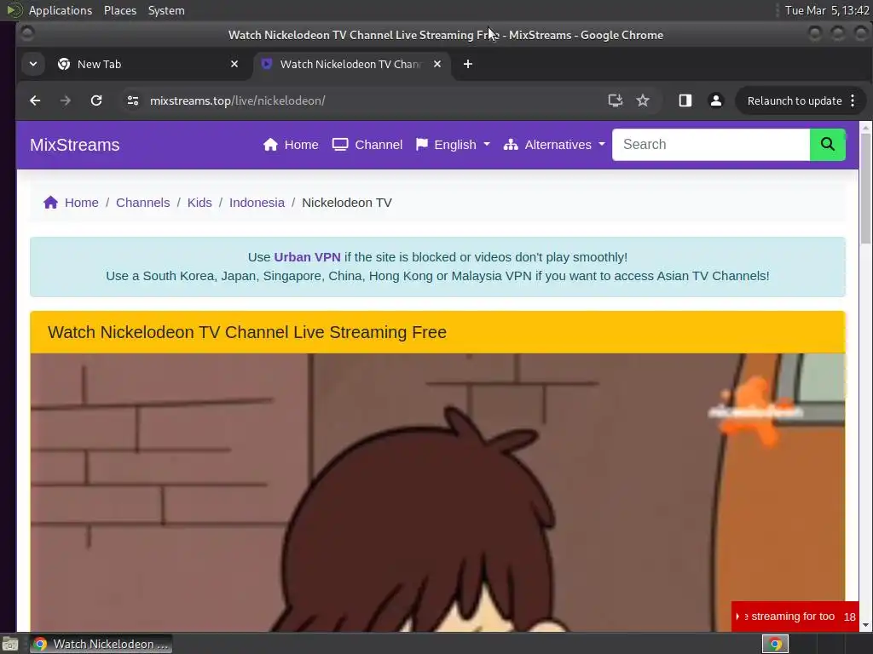Click the home icon in breadcrumb

tap(50, 203)
